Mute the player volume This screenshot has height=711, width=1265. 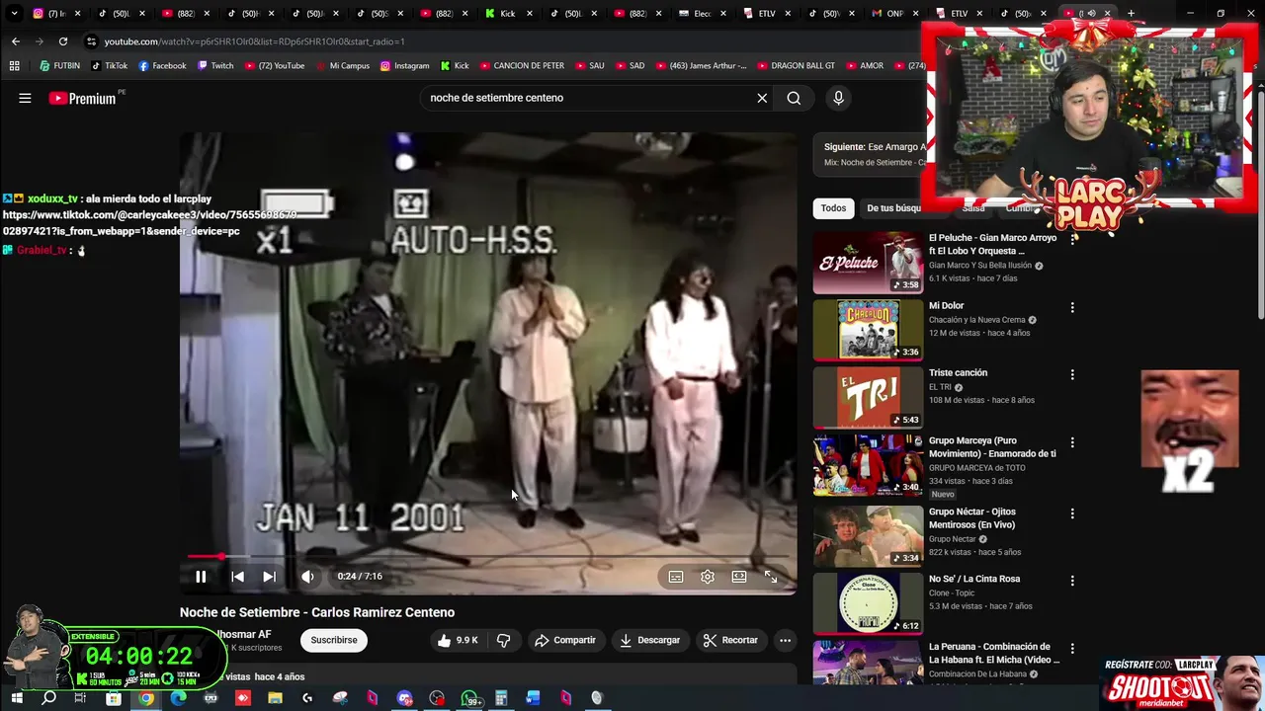click(307, 577)
